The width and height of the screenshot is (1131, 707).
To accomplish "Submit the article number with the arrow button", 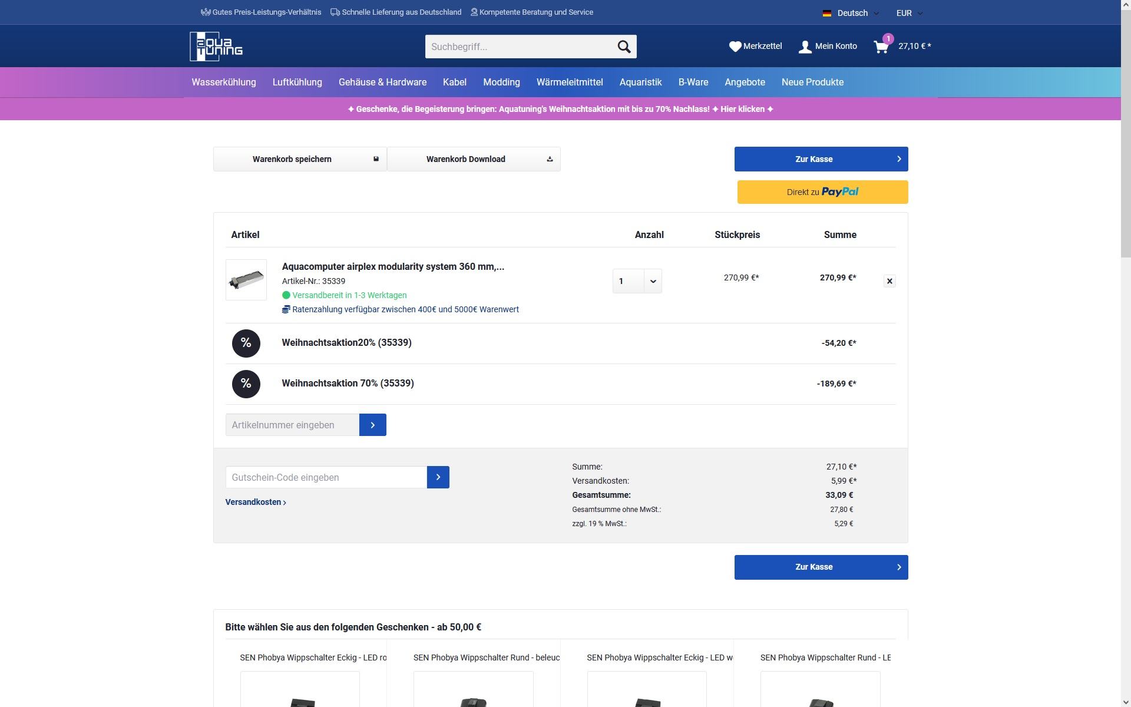I will 372,425.
